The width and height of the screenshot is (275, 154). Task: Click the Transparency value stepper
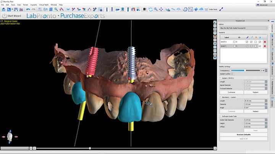point(266,71)
